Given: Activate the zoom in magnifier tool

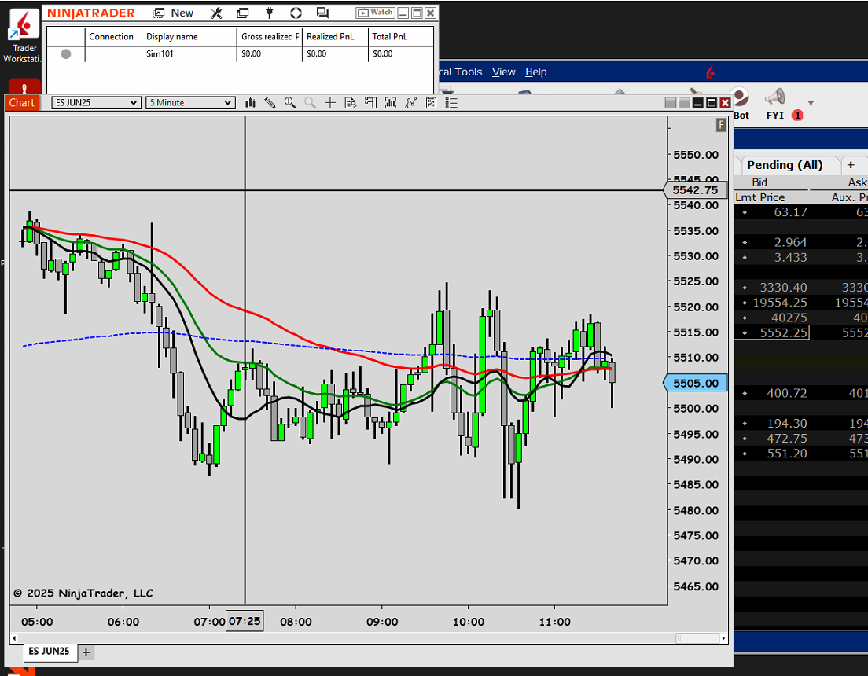Looking at the screenshot, I should (x=290, y=103).
